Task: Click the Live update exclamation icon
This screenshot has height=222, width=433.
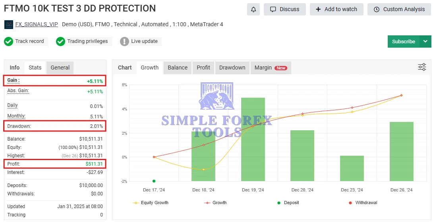Action: click(124, 41)
